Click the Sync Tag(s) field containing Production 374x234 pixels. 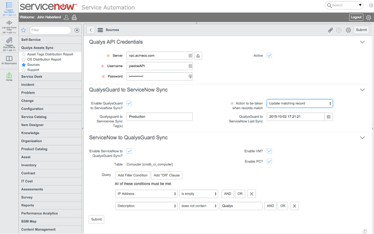coord(160,117)
